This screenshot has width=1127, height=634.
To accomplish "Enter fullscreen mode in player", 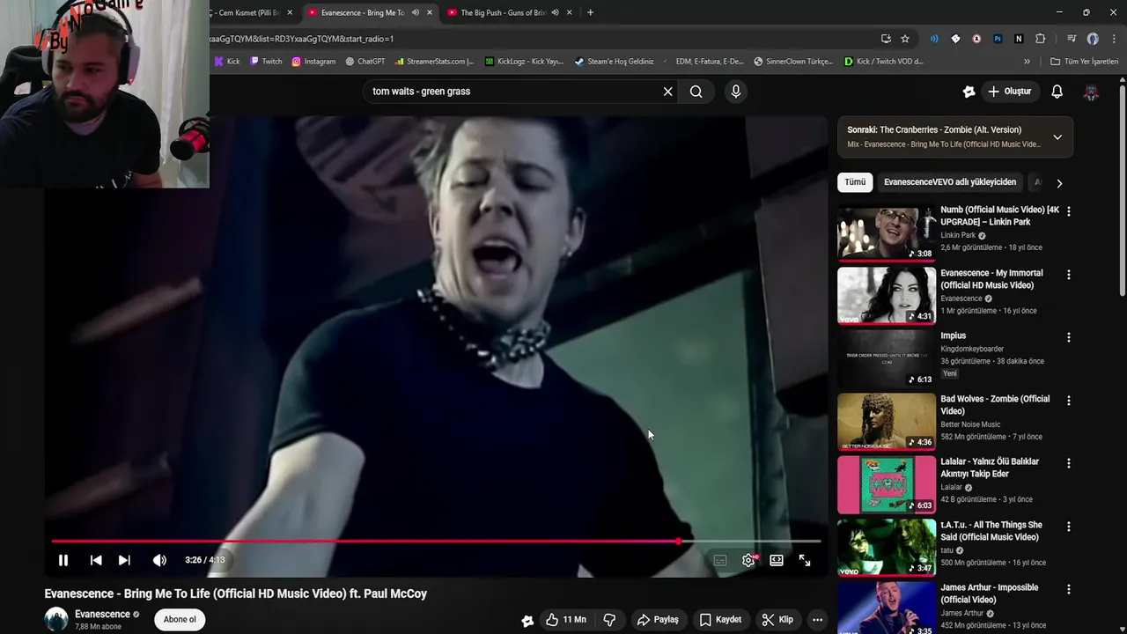I will 805,560.
